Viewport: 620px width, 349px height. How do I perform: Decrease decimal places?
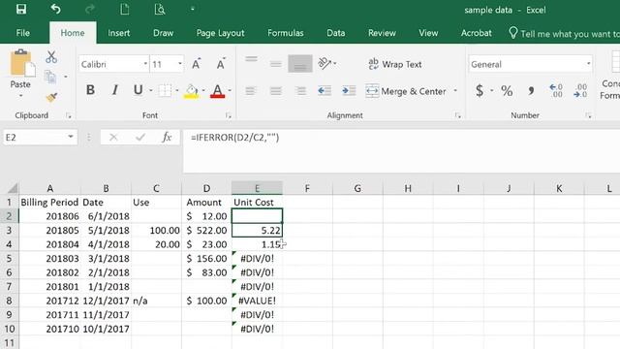(x=580, y=90)
